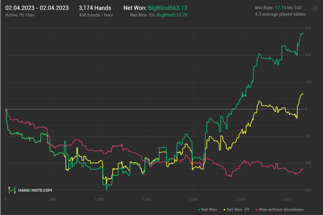Click the 436 hands / hour label
Screen dimensions: 323x215
(96, 15)
